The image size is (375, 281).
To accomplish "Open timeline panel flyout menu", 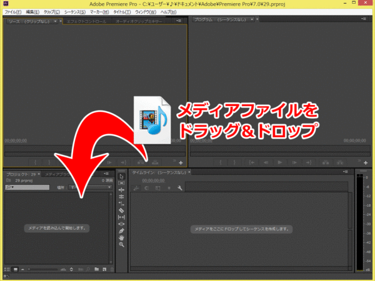I will (x=345, y=172).
